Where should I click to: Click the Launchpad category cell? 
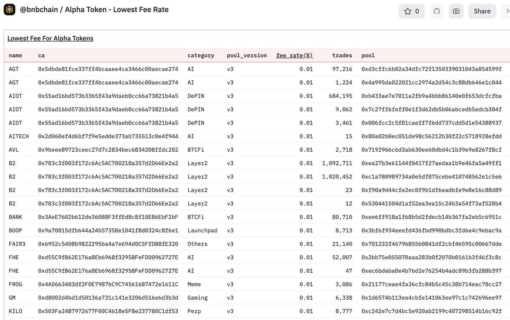tap(202, 230)
